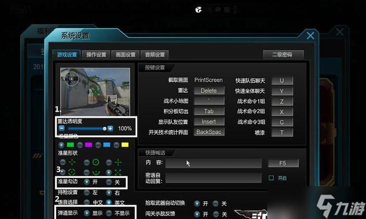The width and height of the screenshot is (366, 219).
Task: Rebind the 战术命令2组 X key
Action: click(282, 112)
